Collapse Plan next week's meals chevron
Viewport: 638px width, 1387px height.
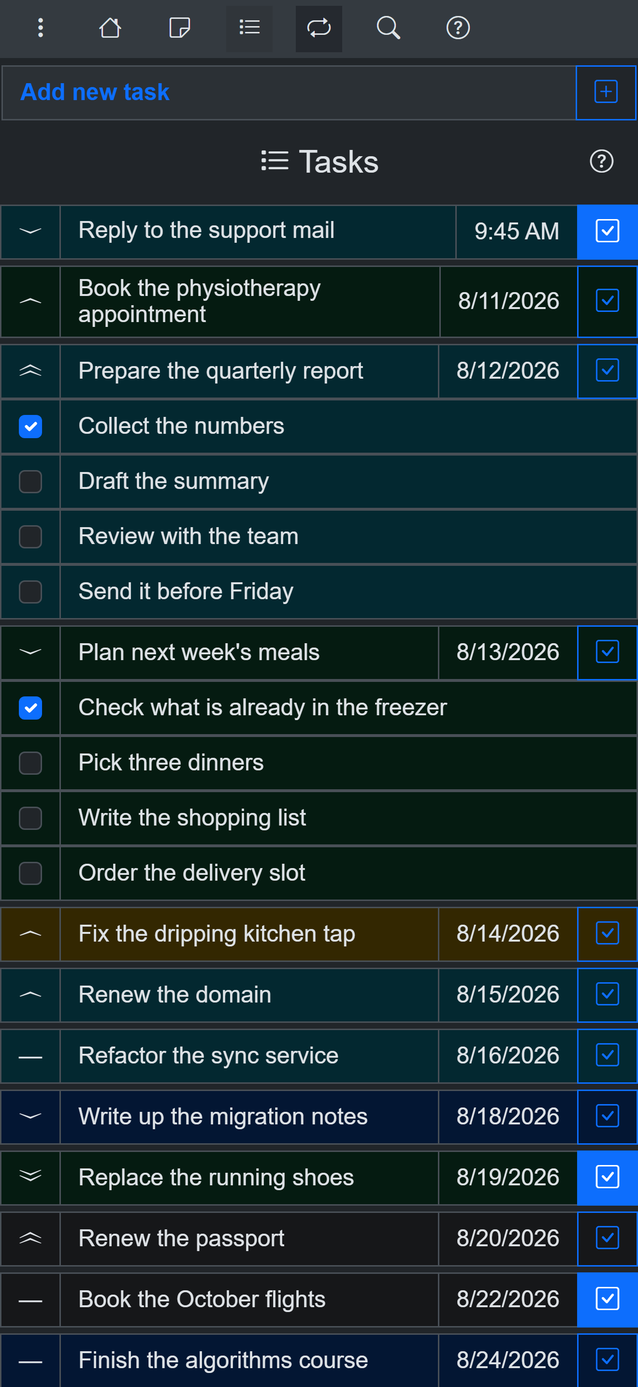tap(30, 652)
